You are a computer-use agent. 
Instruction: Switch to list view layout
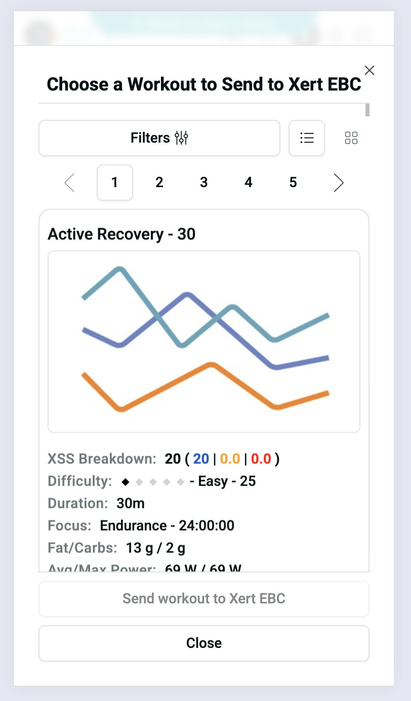pos(307,138)
